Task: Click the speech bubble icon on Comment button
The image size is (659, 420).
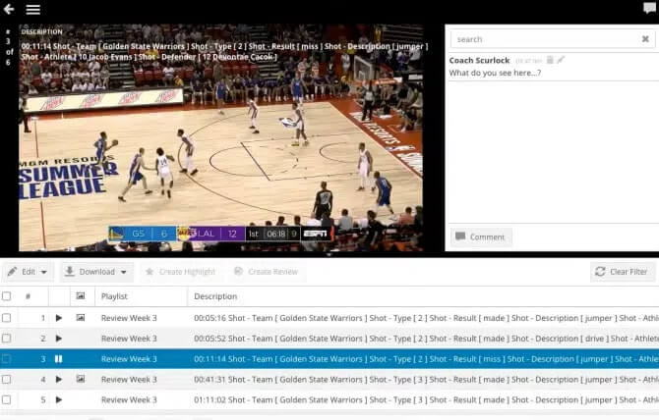Action: [x=460, y=236]
